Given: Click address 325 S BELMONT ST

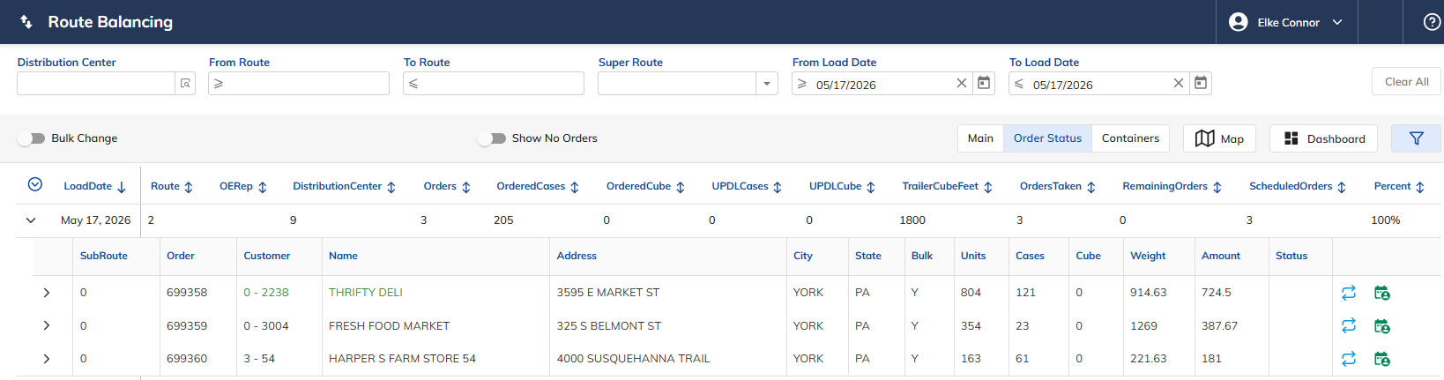Looking at the screenshot, I should pyautogui.click(x=609, y=325).
